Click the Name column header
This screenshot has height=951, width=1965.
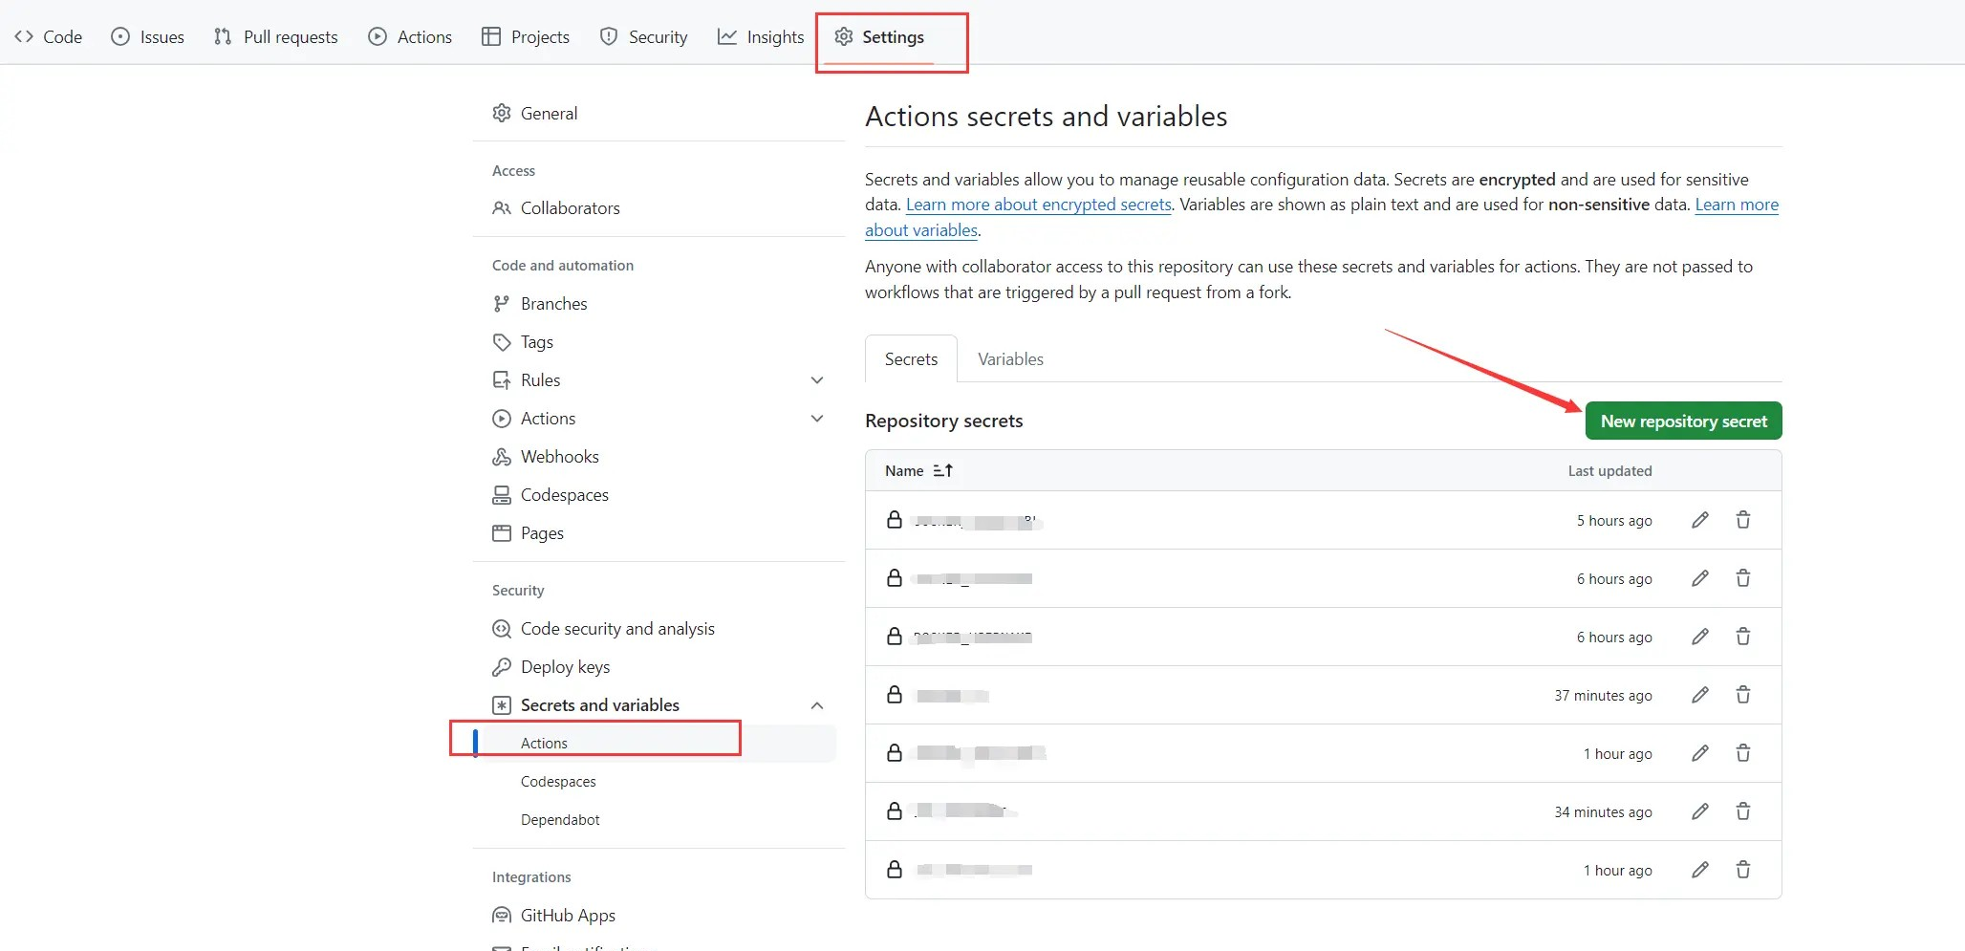point(904,470)
